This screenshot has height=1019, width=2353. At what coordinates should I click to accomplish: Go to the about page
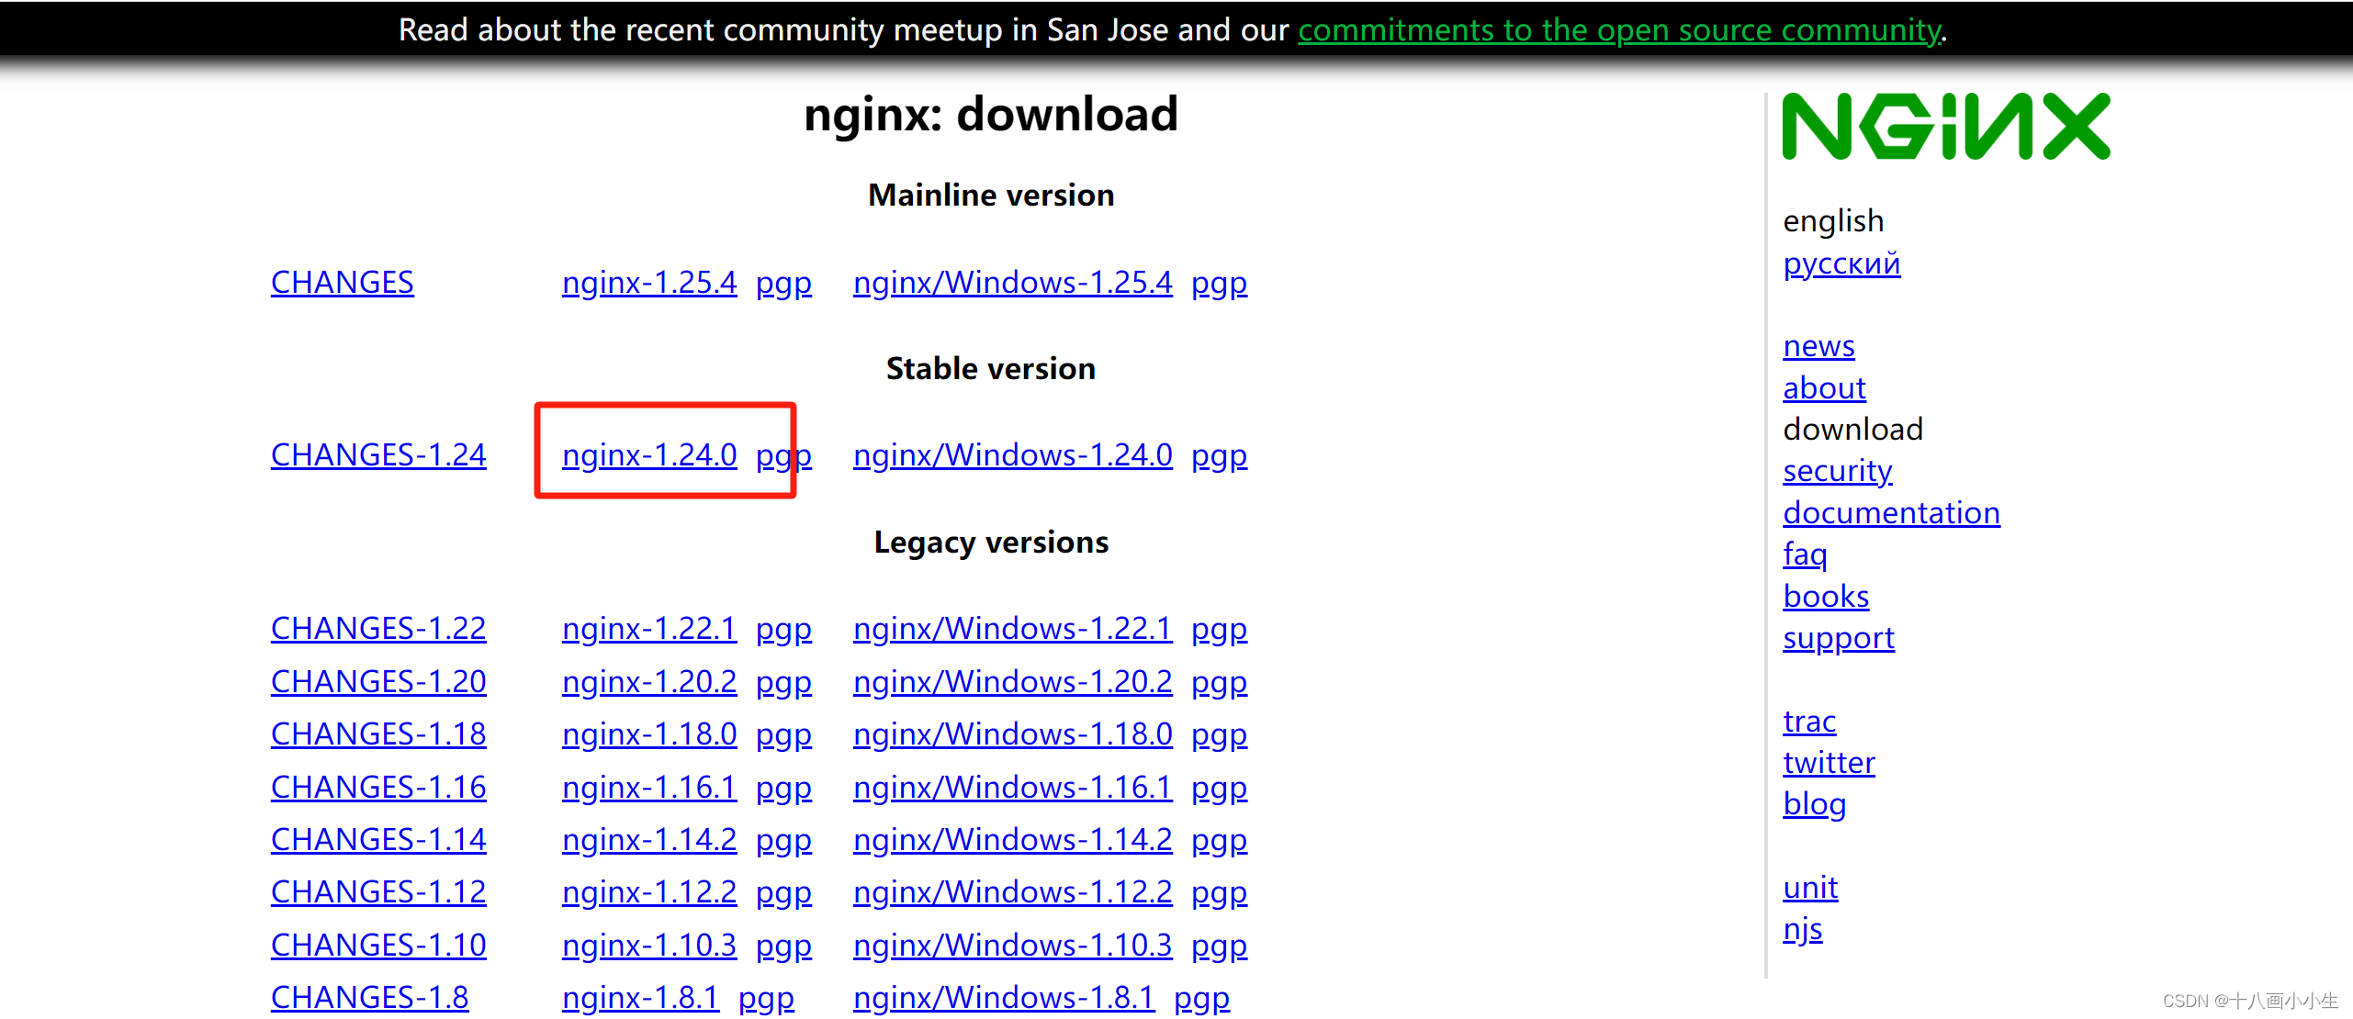pos(1824,387)
